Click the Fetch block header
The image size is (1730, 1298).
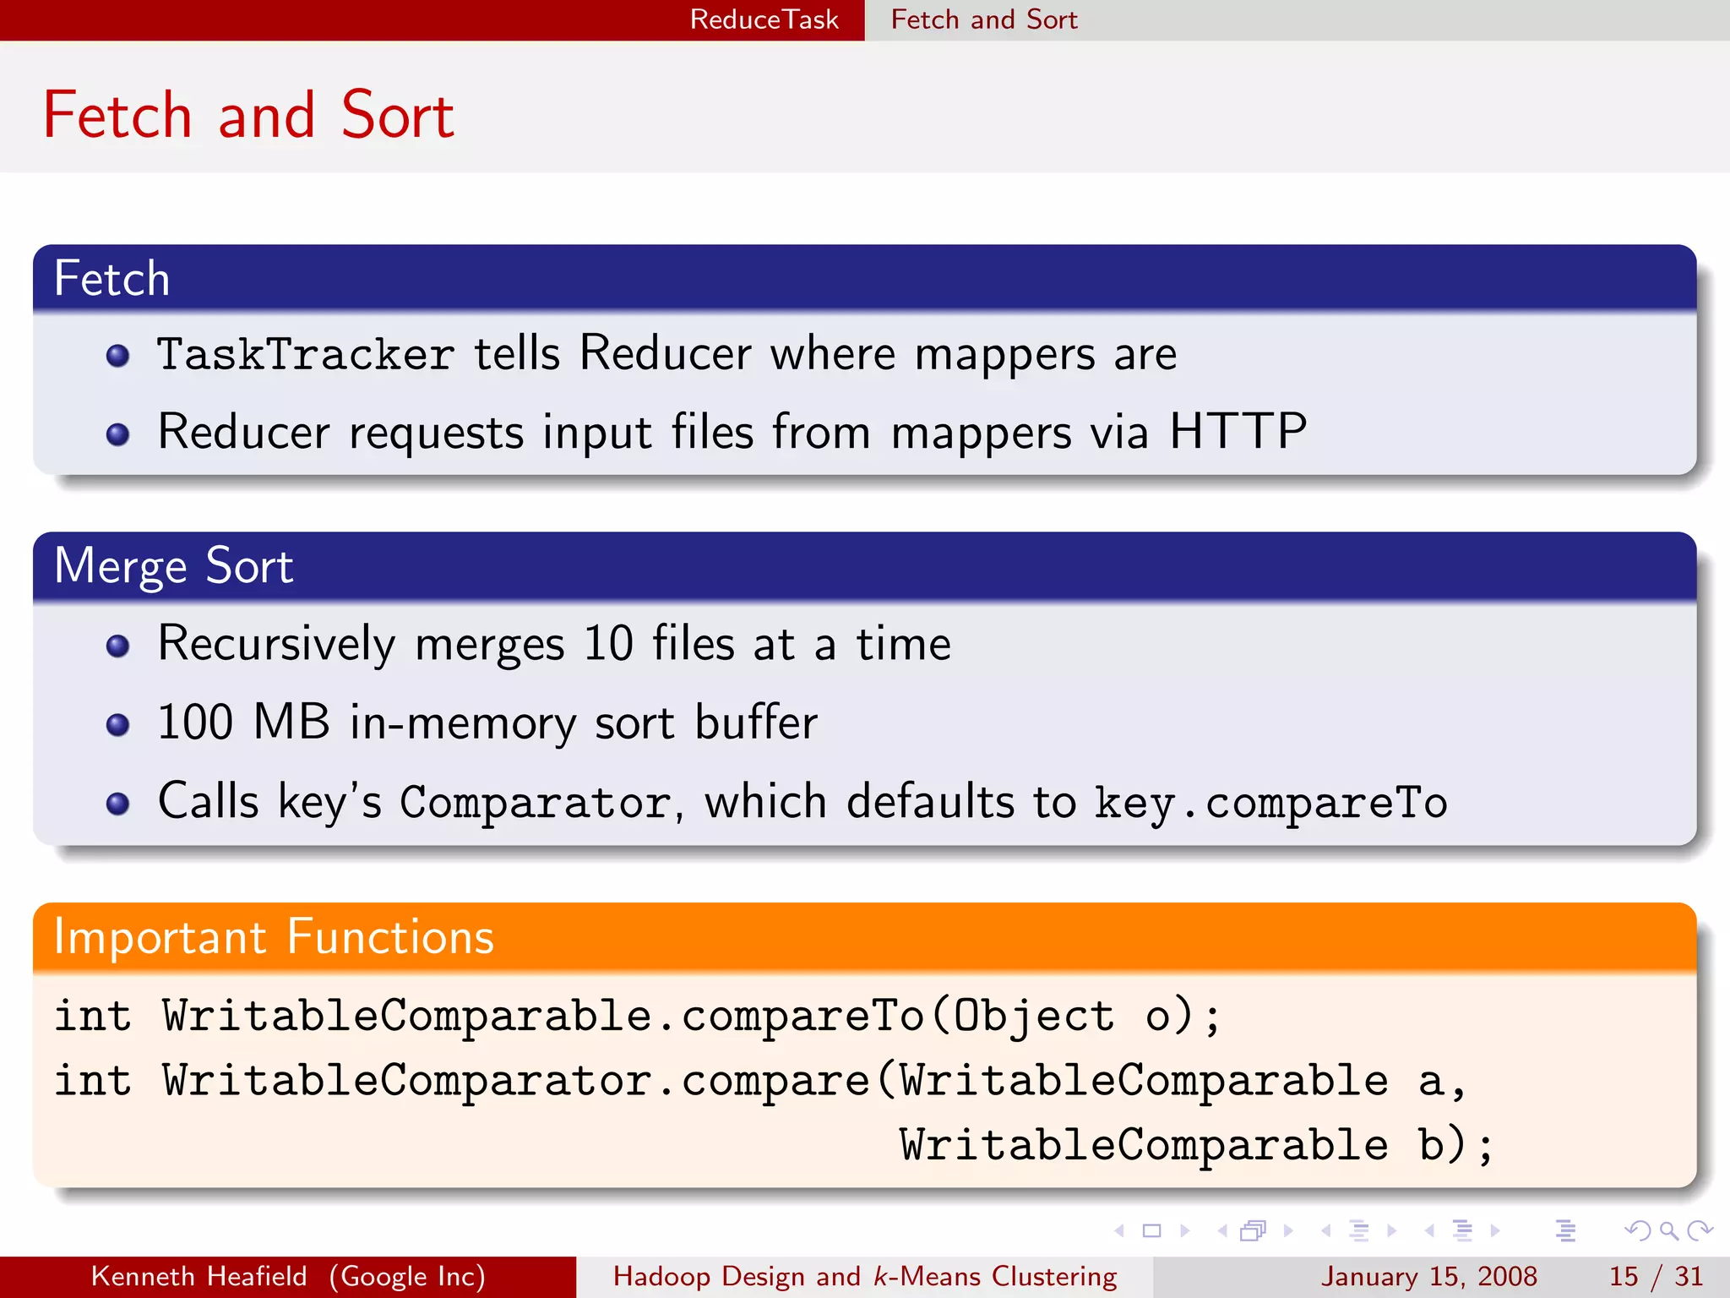tap(865, 278)
